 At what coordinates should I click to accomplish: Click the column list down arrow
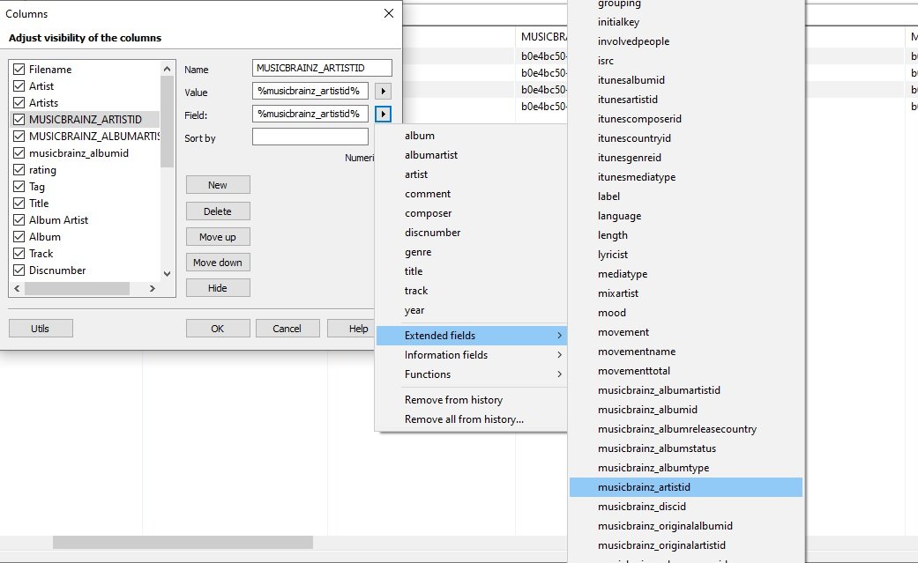point(167,274)
